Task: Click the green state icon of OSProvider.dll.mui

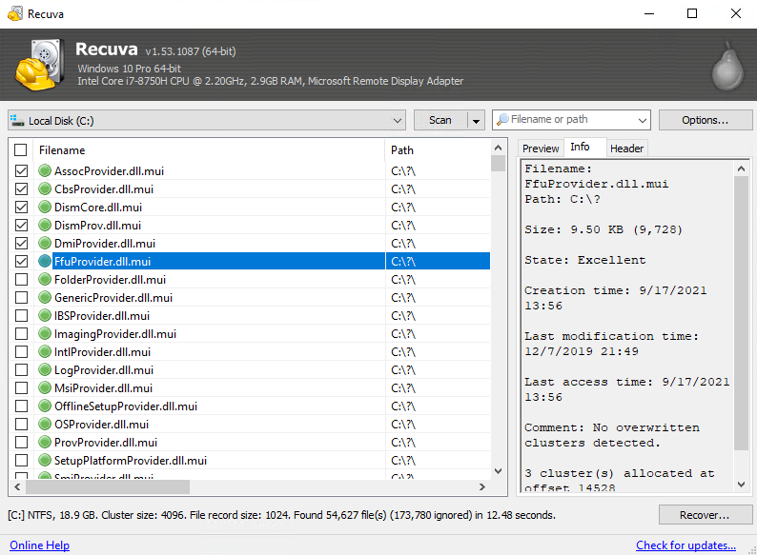Action: pos(45,424)
